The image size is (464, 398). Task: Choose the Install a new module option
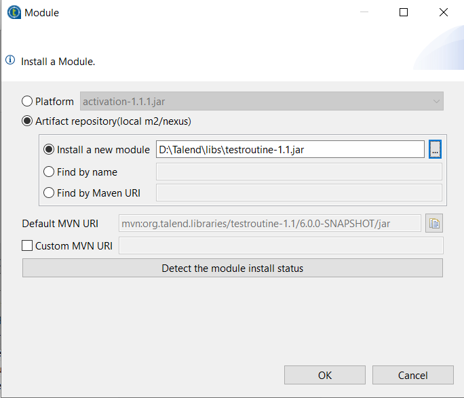49,150
